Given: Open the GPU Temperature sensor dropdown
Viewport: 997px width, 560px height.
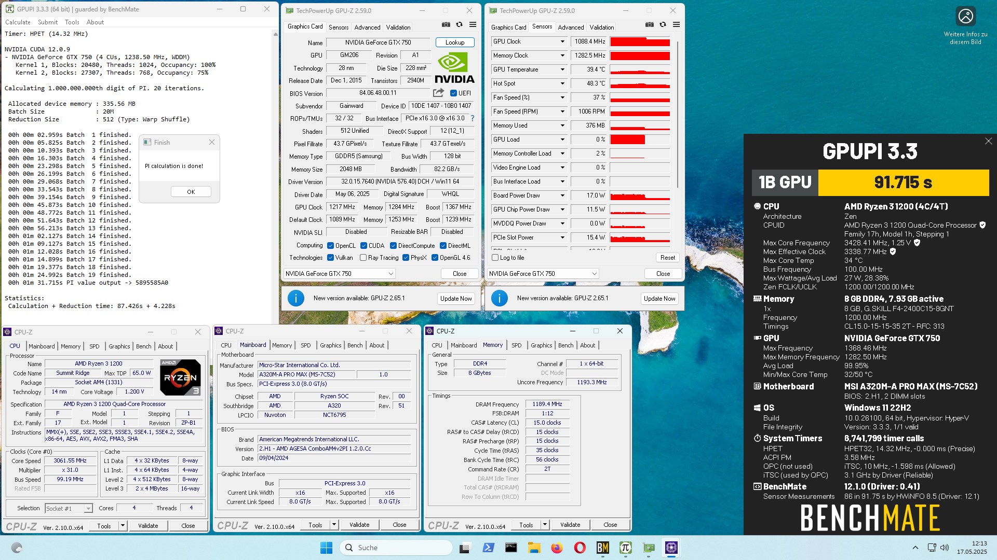Looking at the screenshot, I should pyautogui.click(x=562, y=69).
